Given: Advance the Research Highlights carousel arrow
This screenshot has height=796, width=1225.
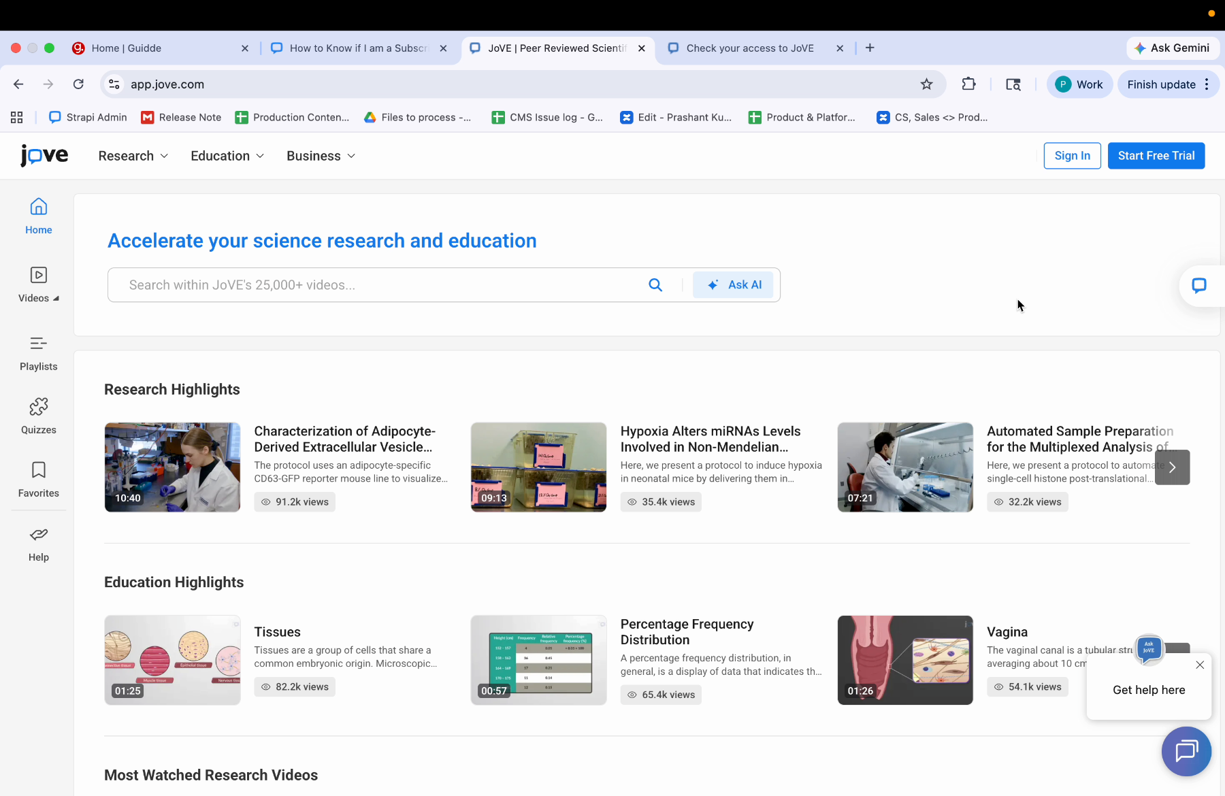Looking at the screenshot, I should coord(1172,467).
